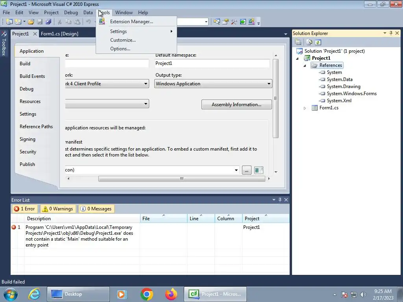Open the target framework Client Profile dropdown
Screen dimensions: 403x302
coord(107,84)
